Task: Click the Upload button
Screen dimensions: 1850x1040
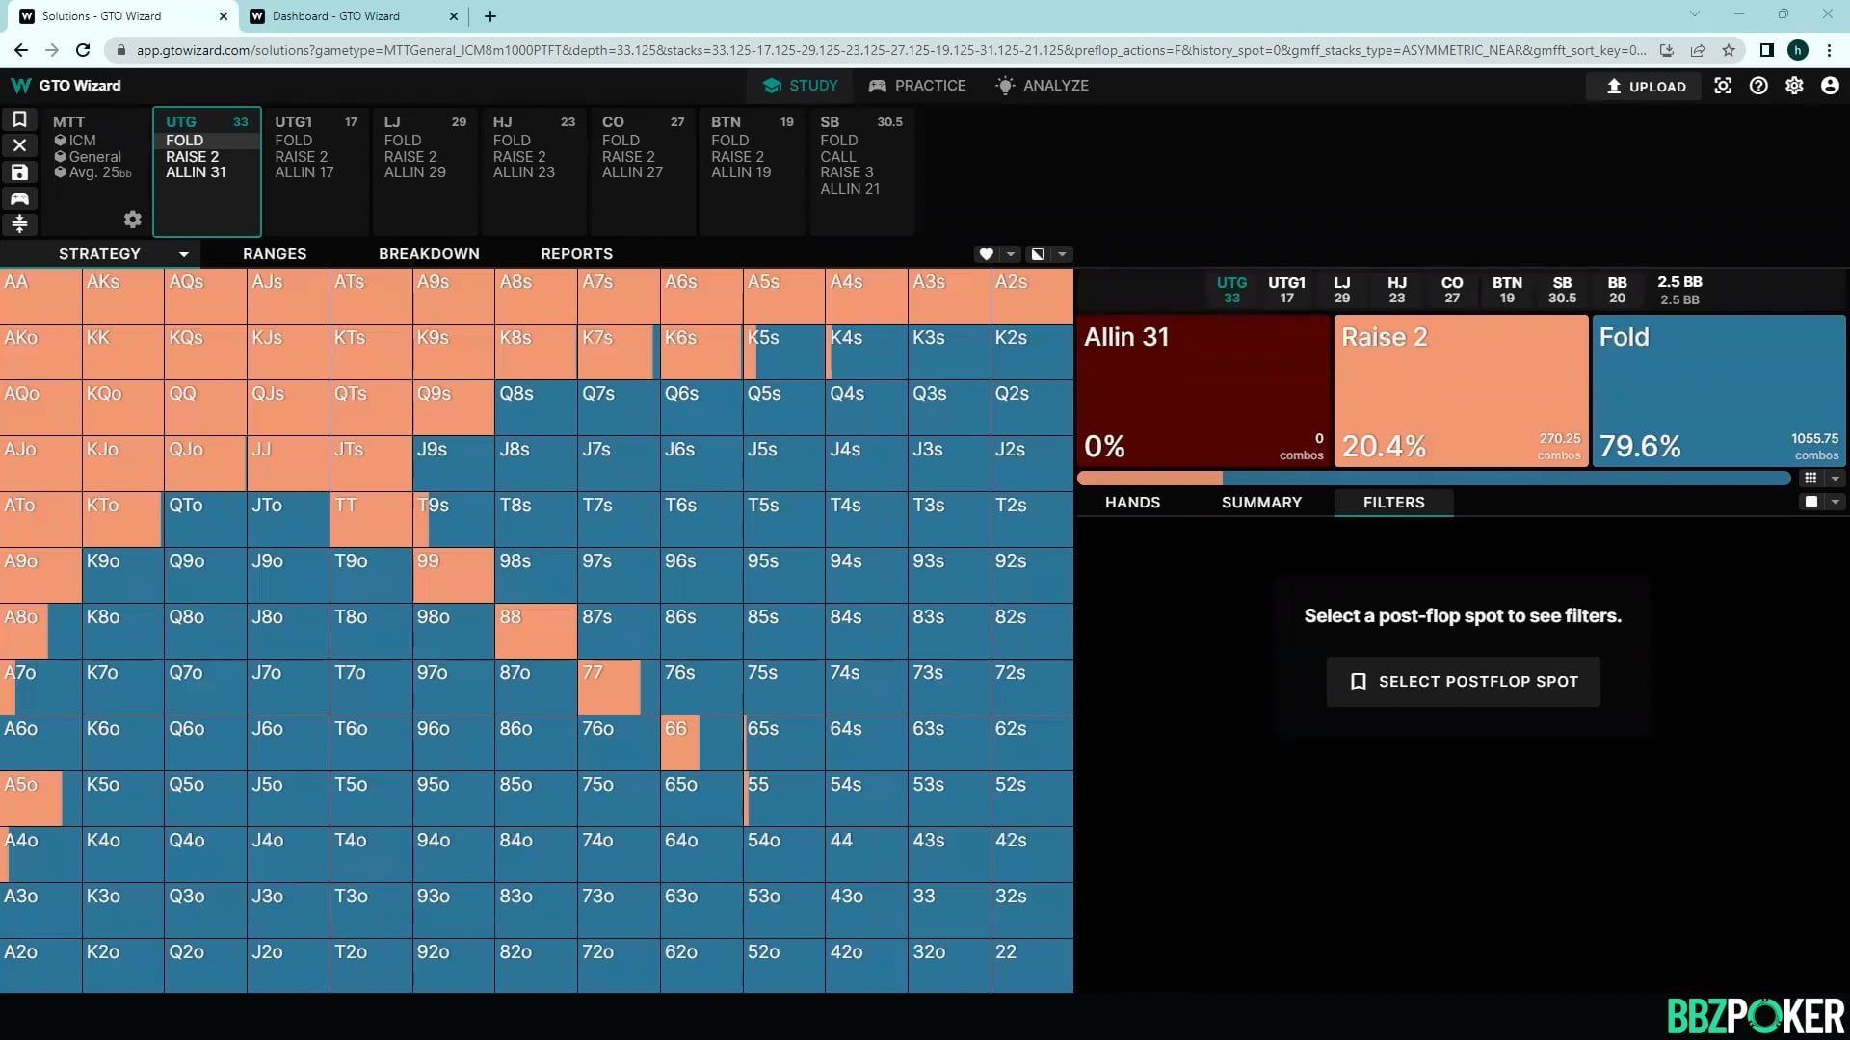Action: [1646, 86]
